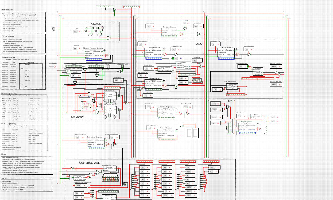
Task: Select the AO tunnel labeled Accumulator A Out
Action: [176, 49]
